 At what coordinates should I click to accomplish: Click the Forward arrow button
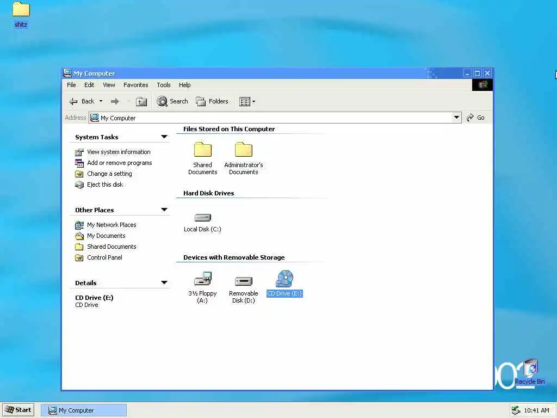point(115,101)
